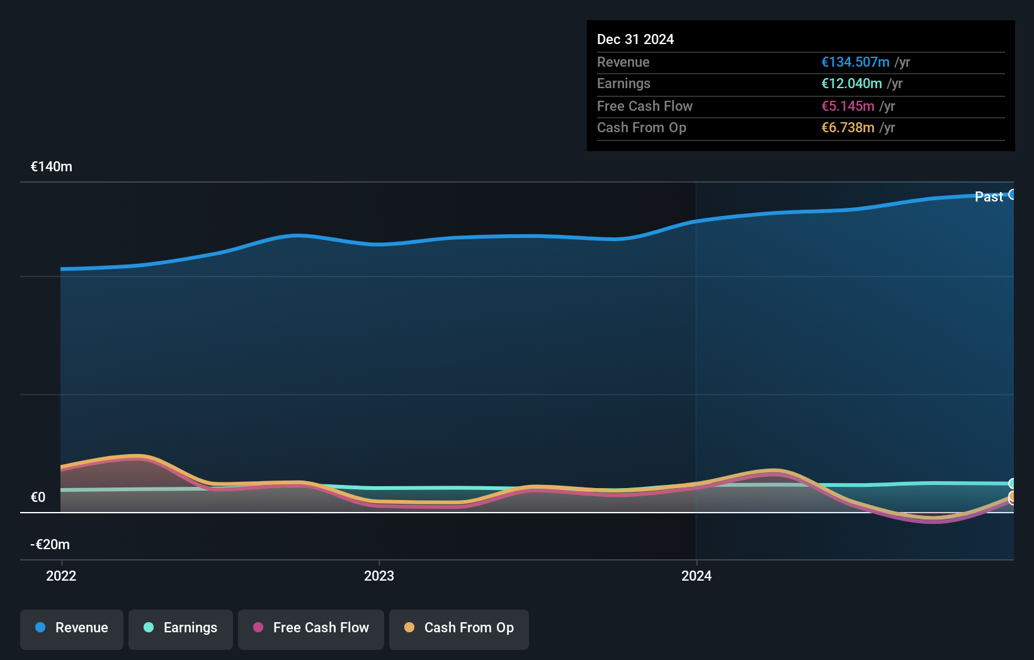Click the €140m y-axis label
The image size is (1034, 660).
tap(52, 167)
